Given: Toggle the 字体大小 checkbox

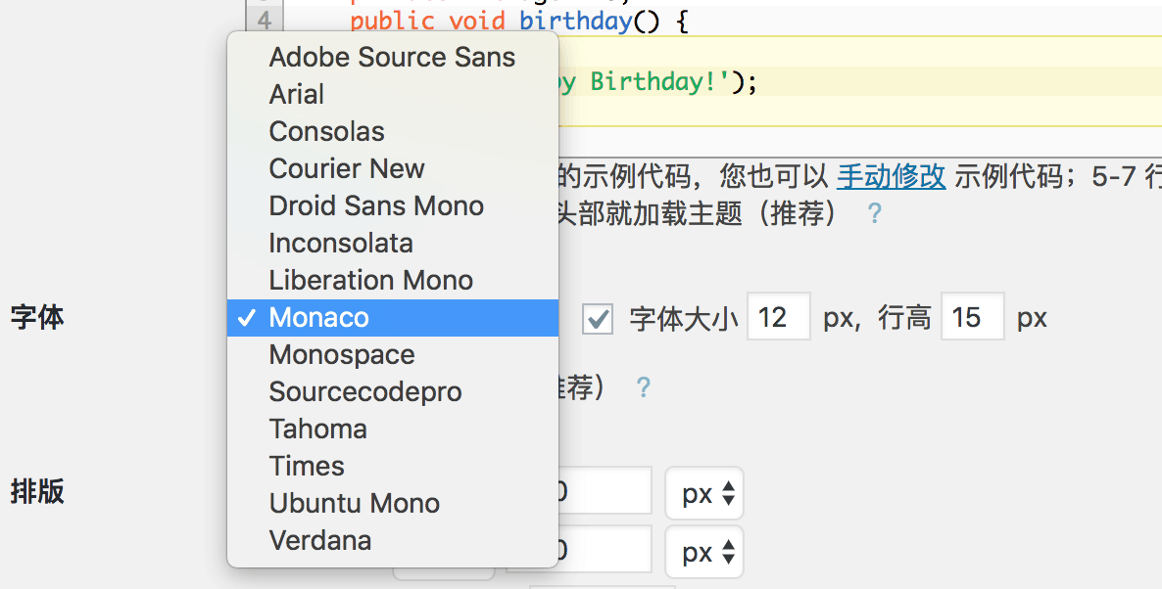Looking at the screenshot, I should (x=598, y=319).
